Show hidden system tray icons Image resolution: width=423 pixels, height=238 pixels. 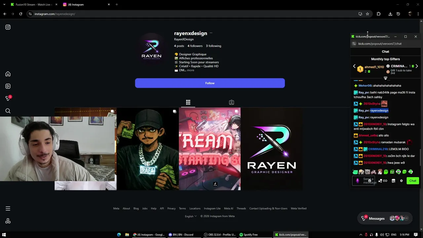point(361,235)
